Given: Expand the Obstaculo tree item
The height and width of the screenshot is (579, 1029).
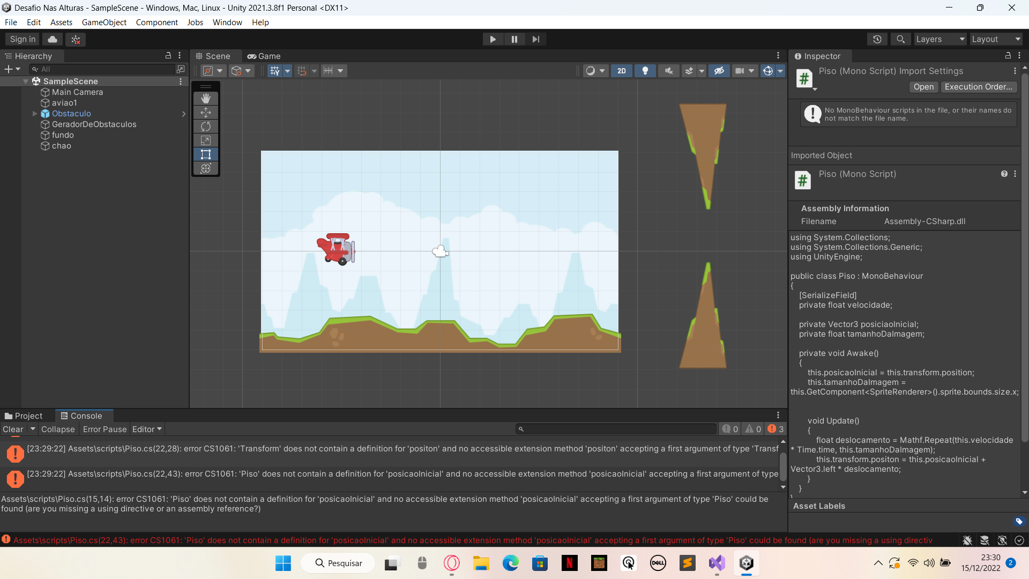Looking at the screenshot, I should [x=33, y=113].
